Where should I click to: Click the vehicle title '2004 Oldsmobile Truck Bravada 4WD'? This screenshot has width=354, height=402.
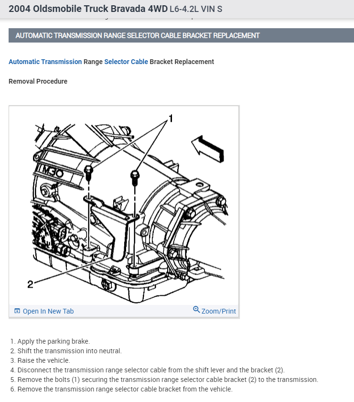(x=88, y=9)
